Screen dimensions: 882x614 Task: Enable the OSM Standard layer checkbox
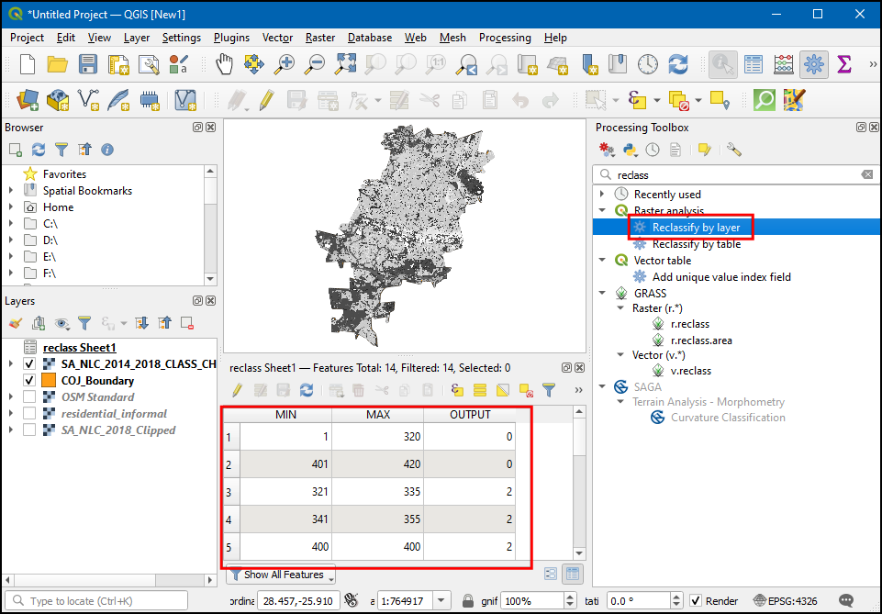tap(29, 397)
